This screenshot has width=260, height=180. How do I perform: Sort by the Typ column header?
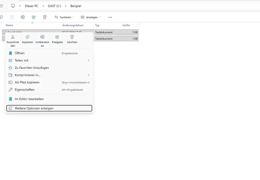[x=107, y=25]
